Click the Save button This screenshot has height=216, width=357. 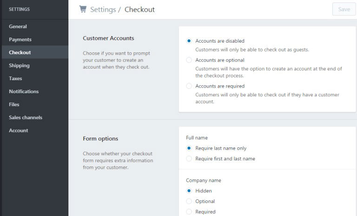(344, 9)
